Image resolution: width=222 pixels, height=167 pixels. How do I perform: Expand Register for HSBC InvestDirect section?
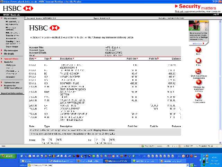pyautogui.click(x=1, y=86)
